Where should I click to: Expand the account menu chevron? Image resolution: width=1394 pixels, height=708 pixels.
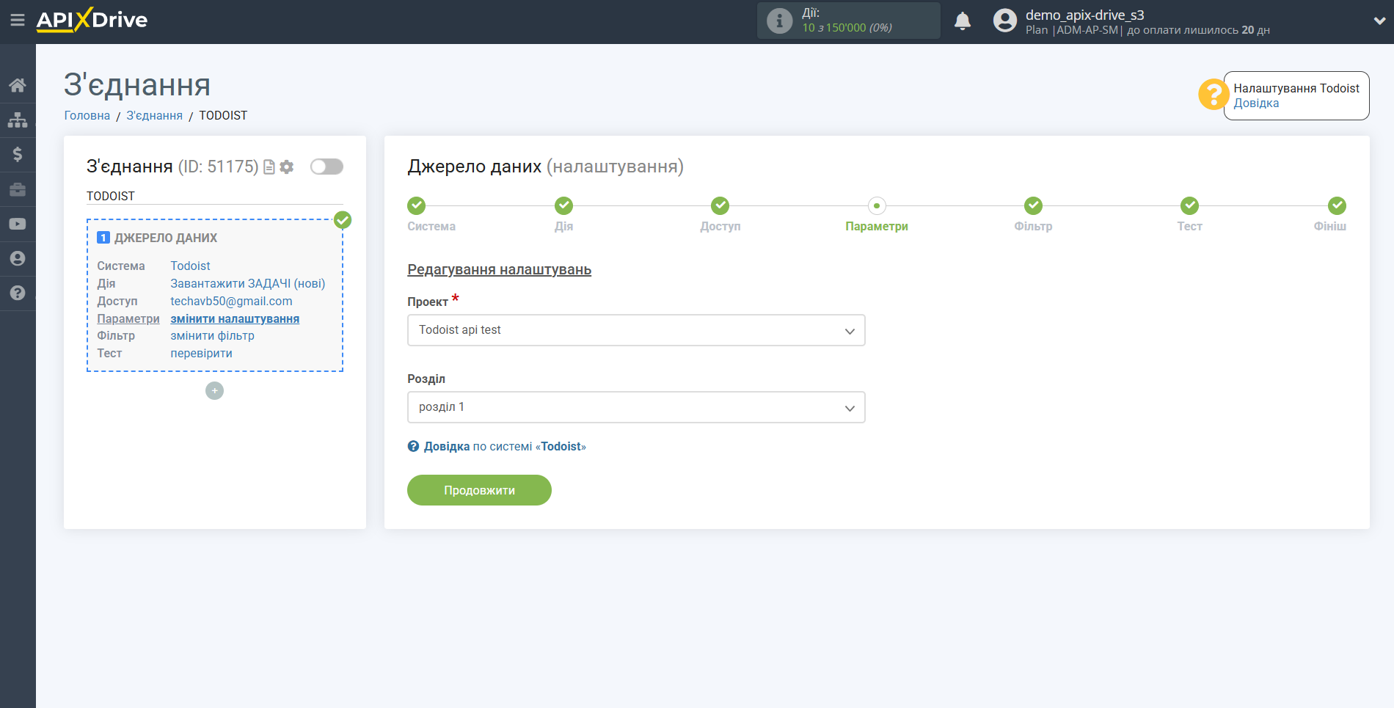(x=1379, y=21)
